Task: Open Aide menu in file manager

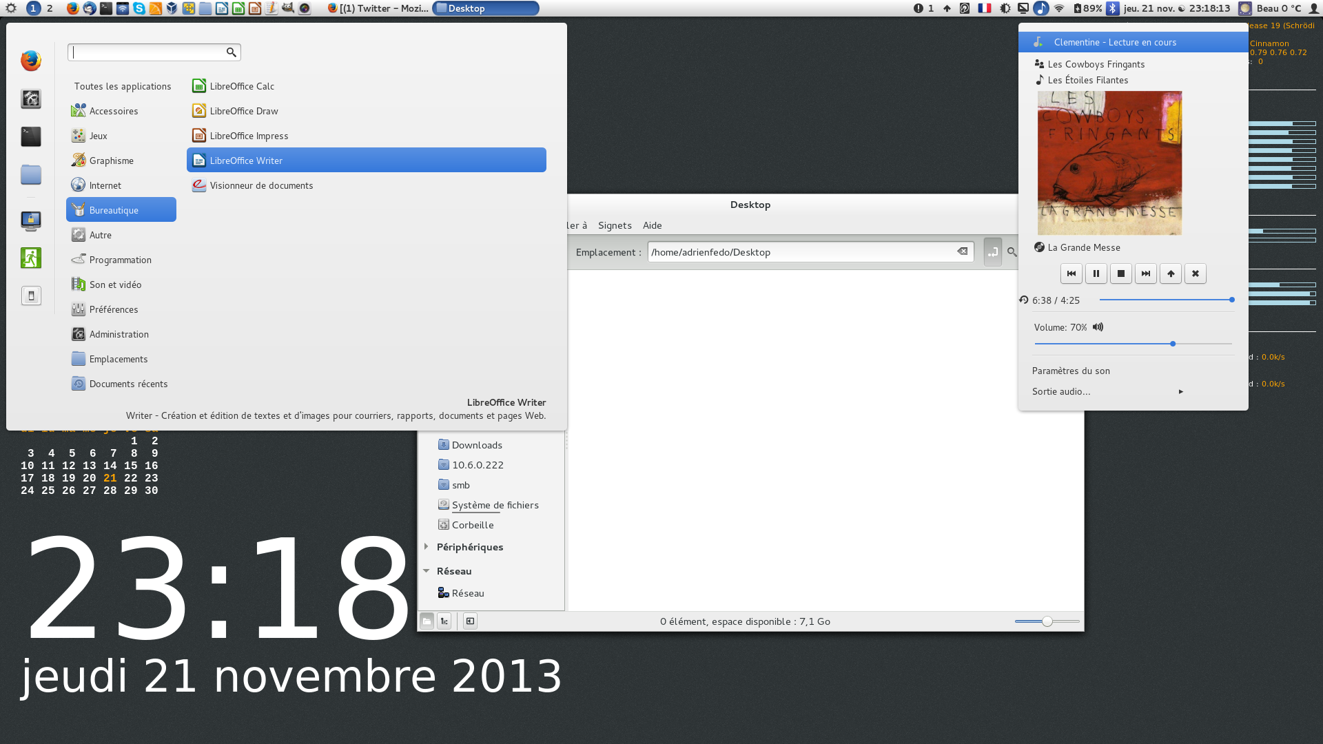Action: (652, 225)
